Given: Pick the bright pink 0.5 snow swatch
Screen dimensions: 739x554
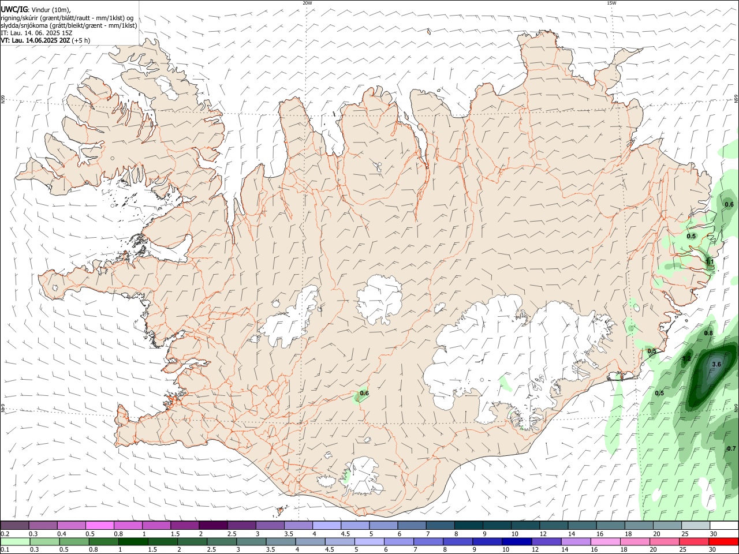Looking at the screenshot, I should click(x=99, y=525).
